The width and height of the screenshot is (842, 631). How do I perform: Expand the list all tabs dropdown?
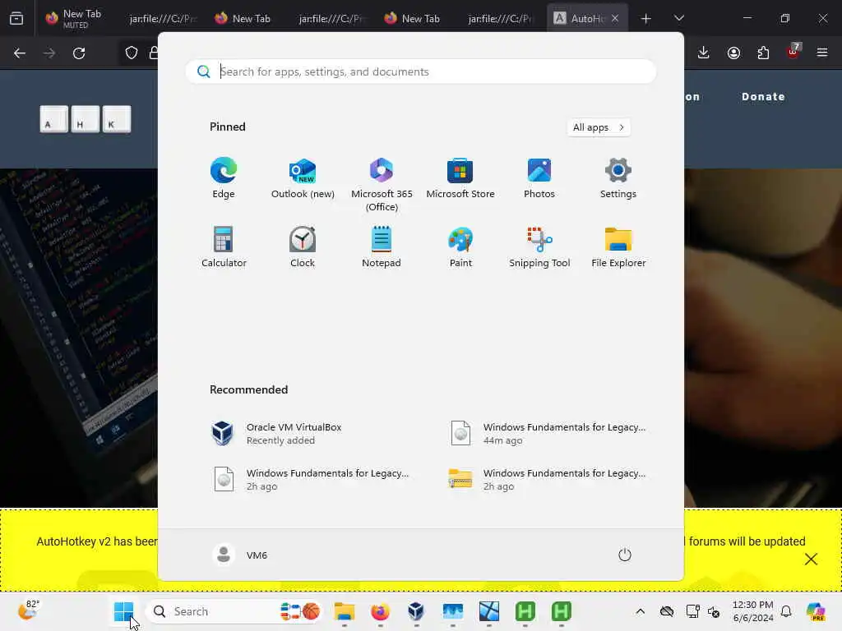click(x=678, y=18)
